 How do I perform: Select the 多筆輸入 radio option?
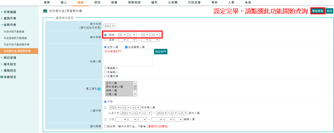click(105, 72)
